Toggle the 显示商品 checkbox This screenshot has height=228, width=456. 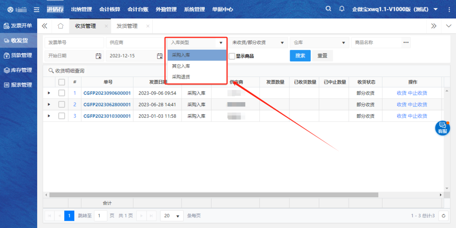(232, 56)
